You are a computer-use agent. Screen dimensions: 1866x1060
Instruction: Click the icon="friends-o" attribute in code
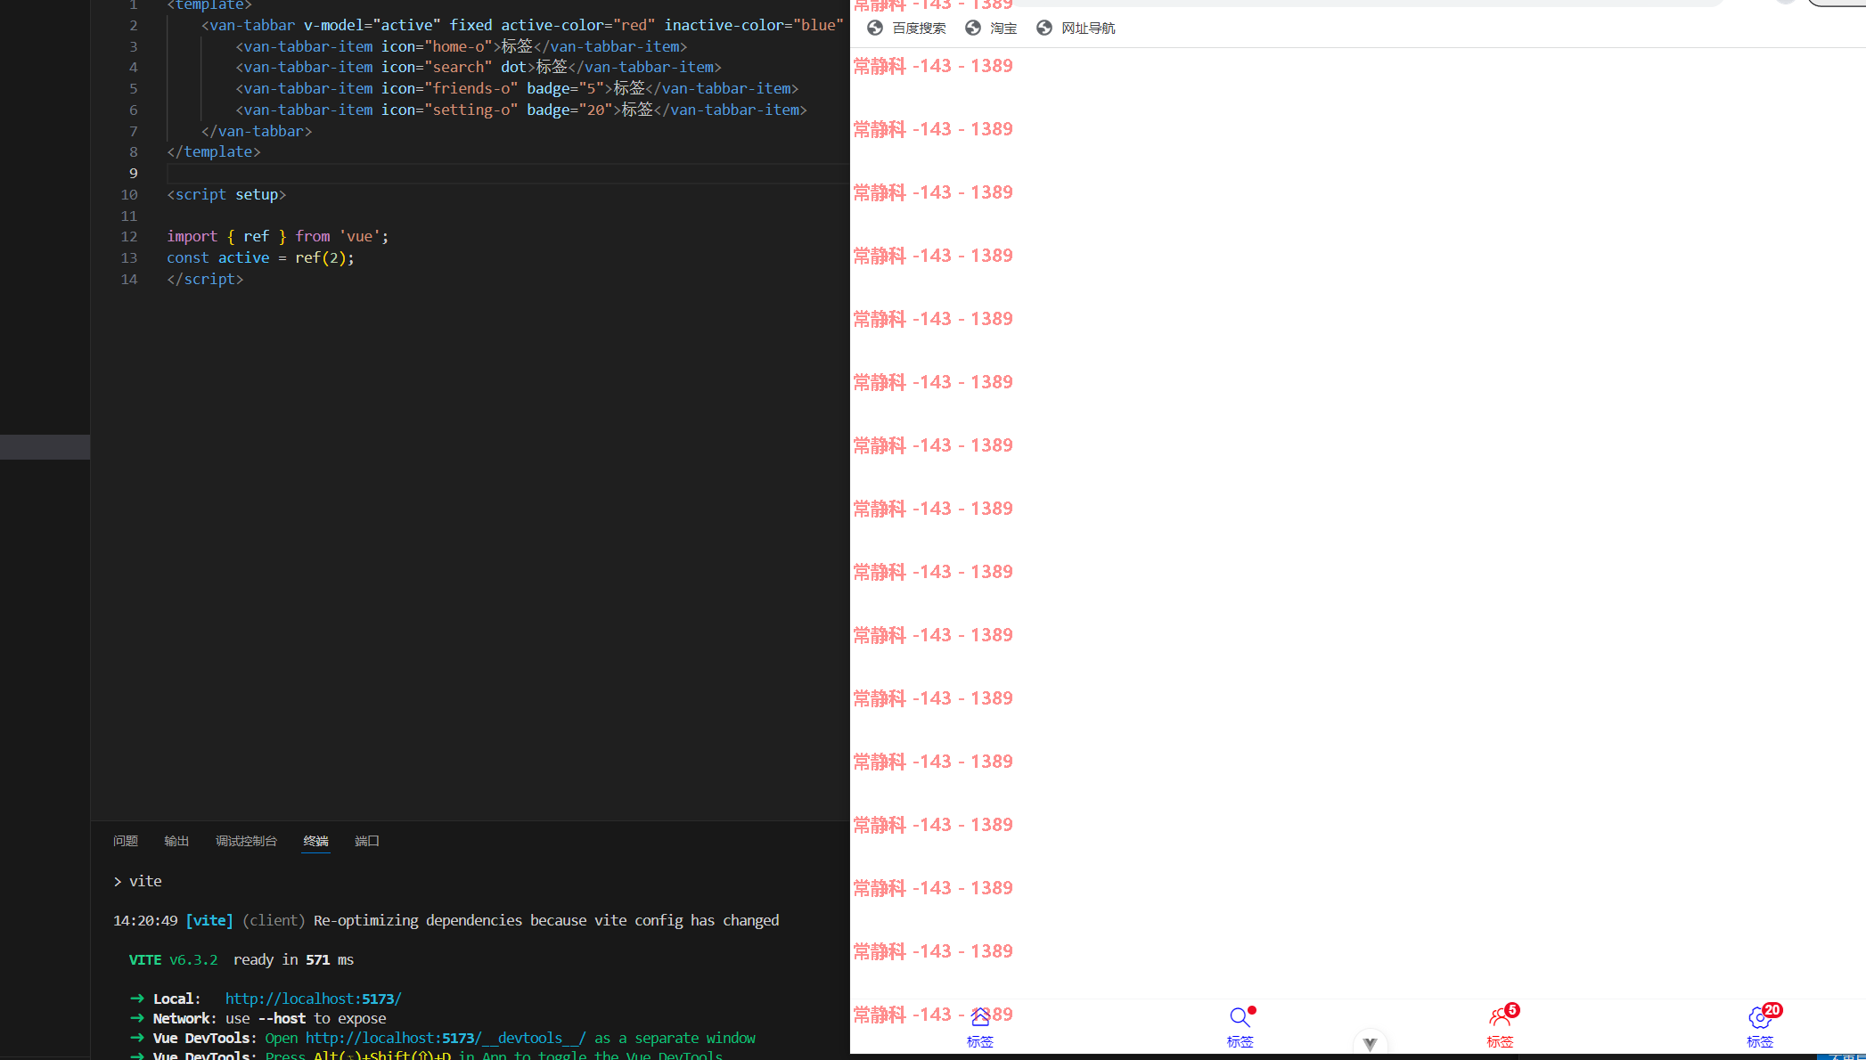pyautogui.click(x=450, y=88)
